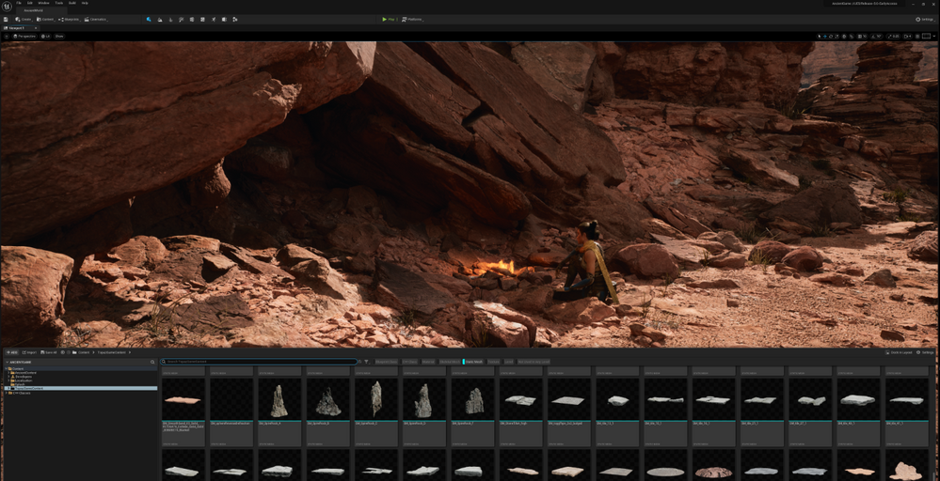Image resolution: width=940 pixels, height=481 pixels.
Task: Focus the asset search field
Action: pos(259,362)
